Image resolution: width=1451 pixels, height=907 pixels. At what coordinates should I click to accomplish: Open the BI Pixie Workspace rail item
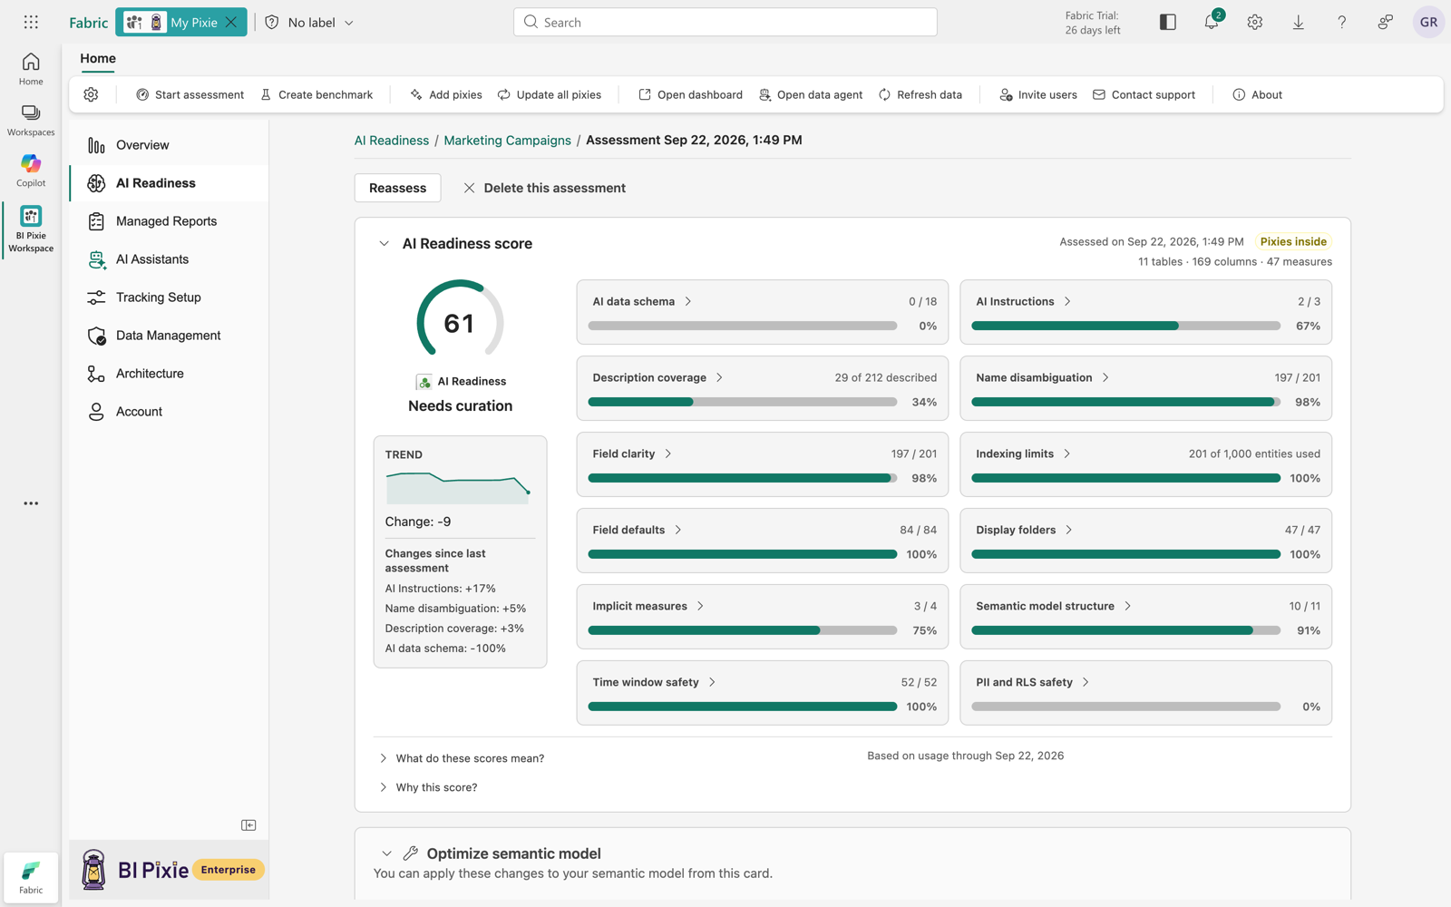tap(31, 229)
